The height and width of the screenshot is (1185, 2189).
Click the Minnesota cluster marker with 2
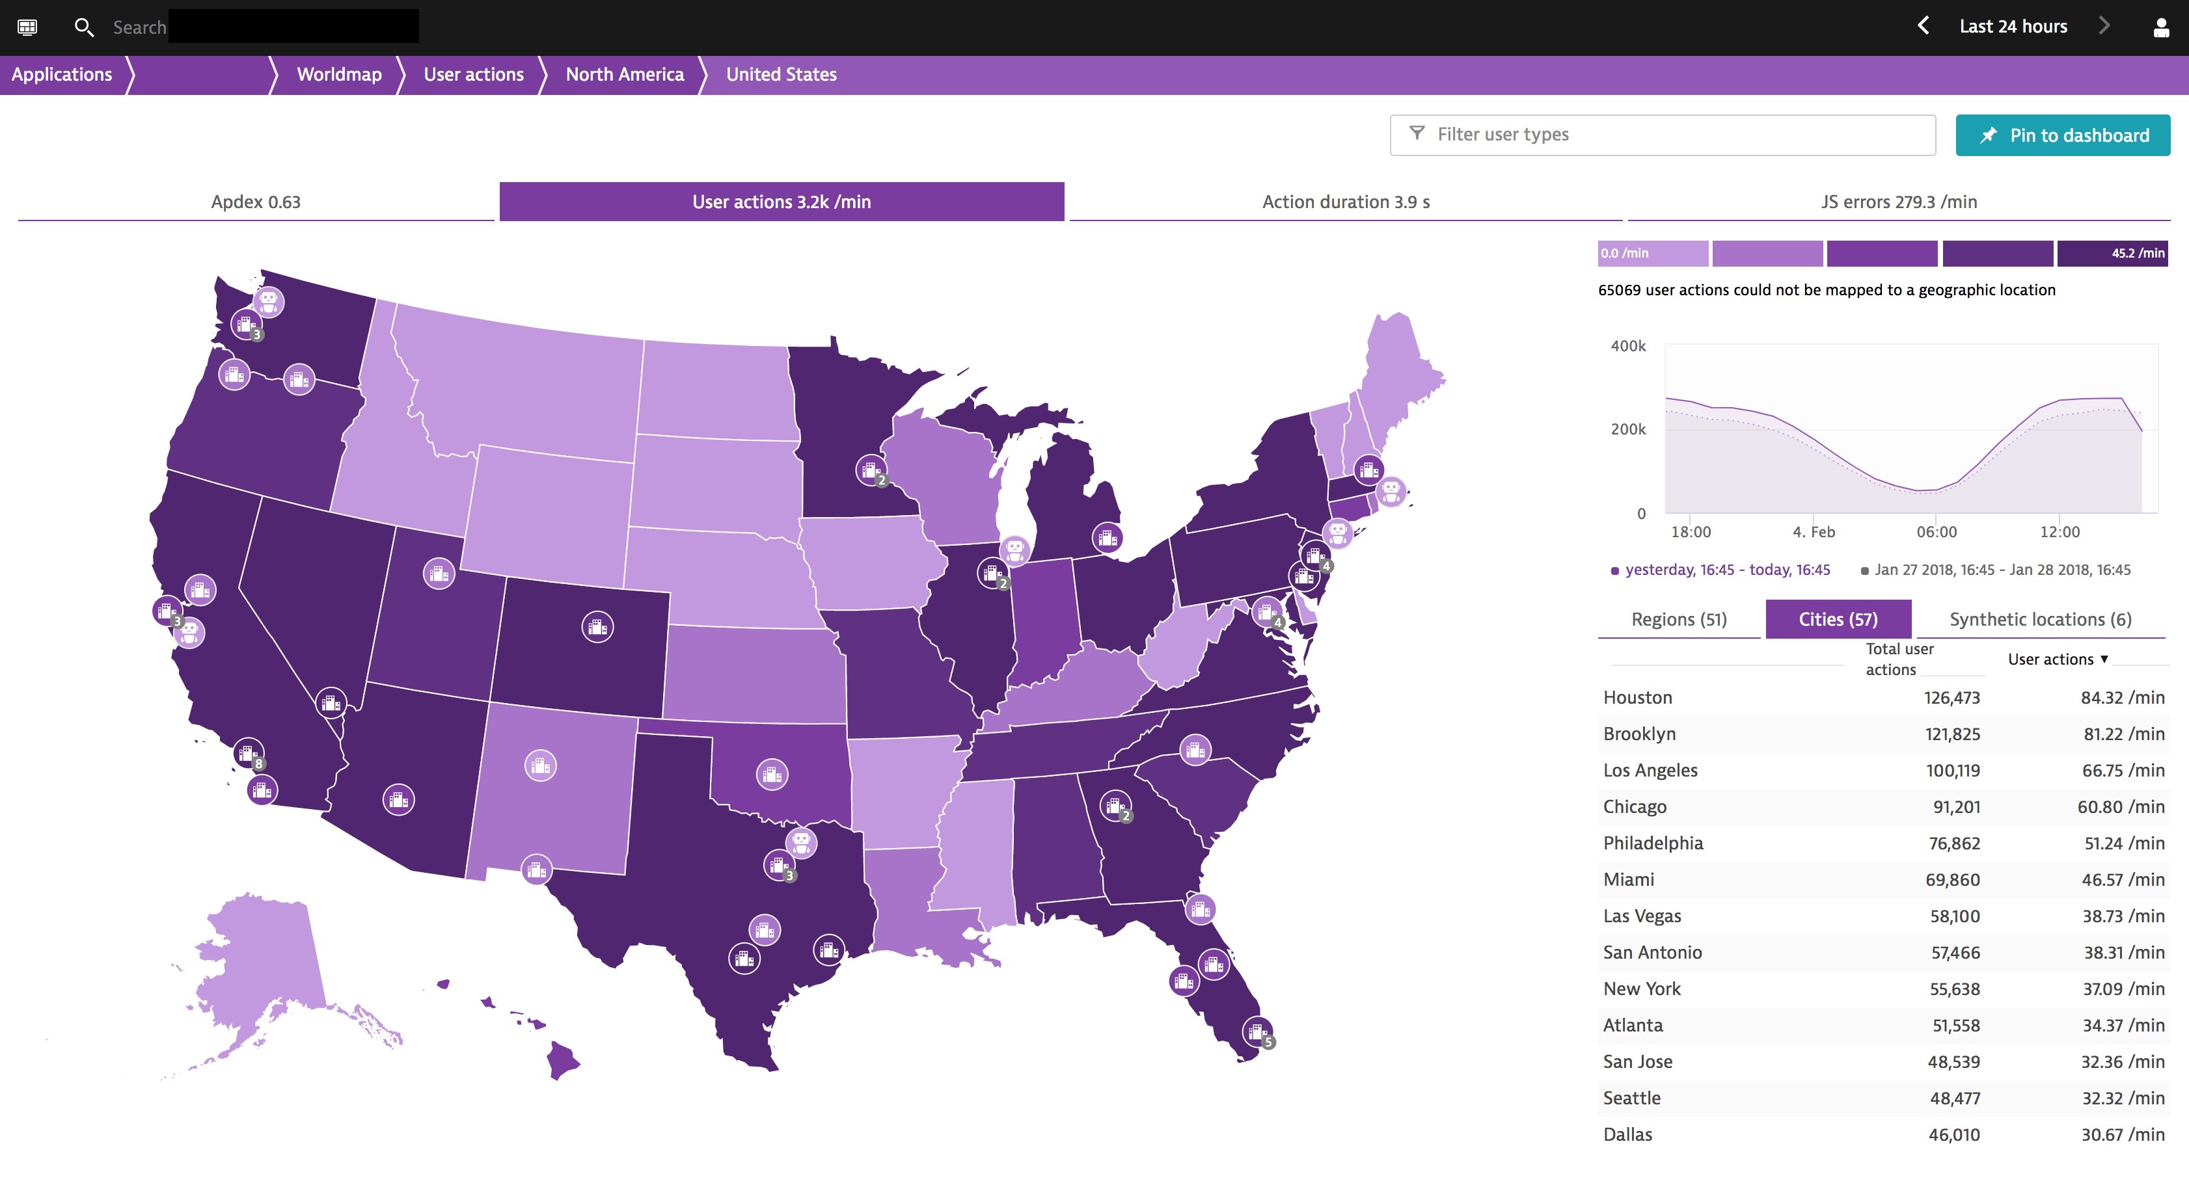coord(871,470)
